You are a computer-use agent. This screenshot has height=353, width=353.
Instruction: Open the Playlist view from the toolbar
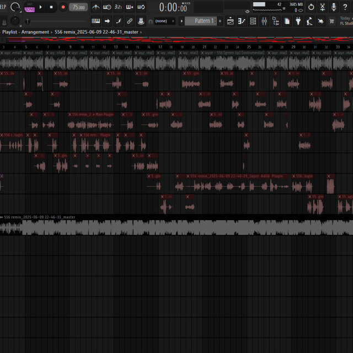click(231, 21)
